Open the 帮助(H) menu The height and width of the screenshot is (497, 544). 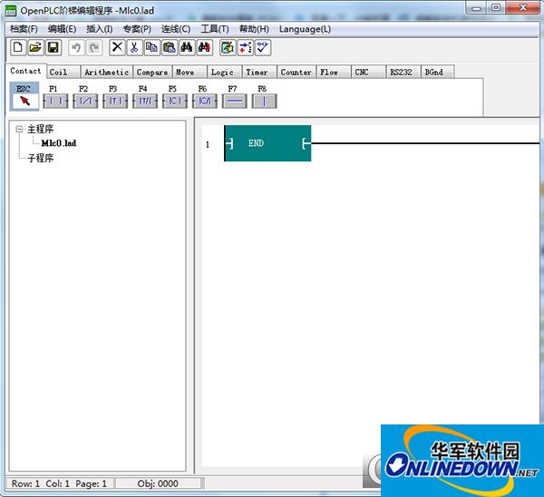[x=254, y=29]
